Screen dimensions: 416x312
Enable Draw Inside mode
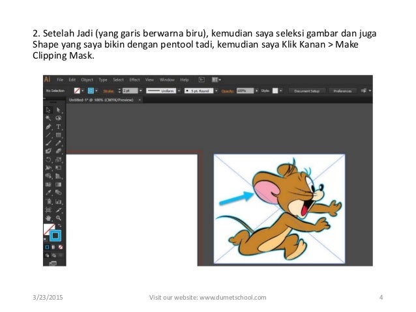point(61,255)
